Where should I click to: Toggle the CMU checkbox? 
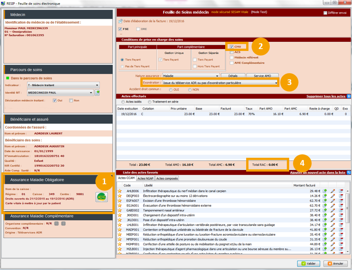(231, 47)
